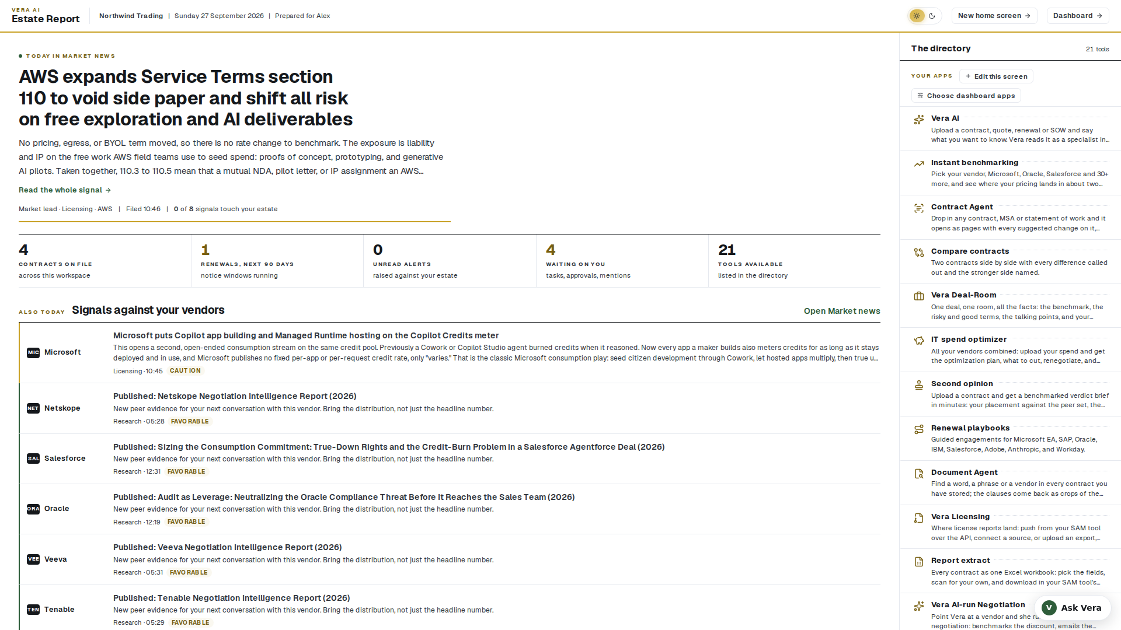1121x630 pixels.
Task: Open Netskope Negotiation Intelligence Report headline
Action: pos(235,396)
